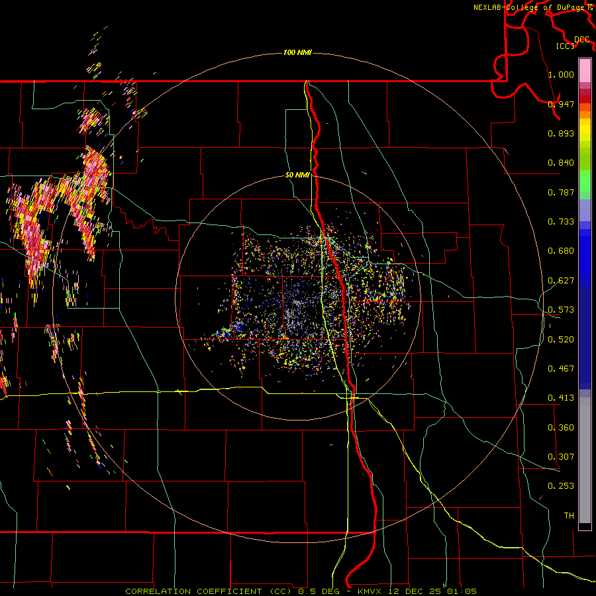Select the 0.680 scale value
The height and width of the screenshot is (596, 596).
[561, 251]
